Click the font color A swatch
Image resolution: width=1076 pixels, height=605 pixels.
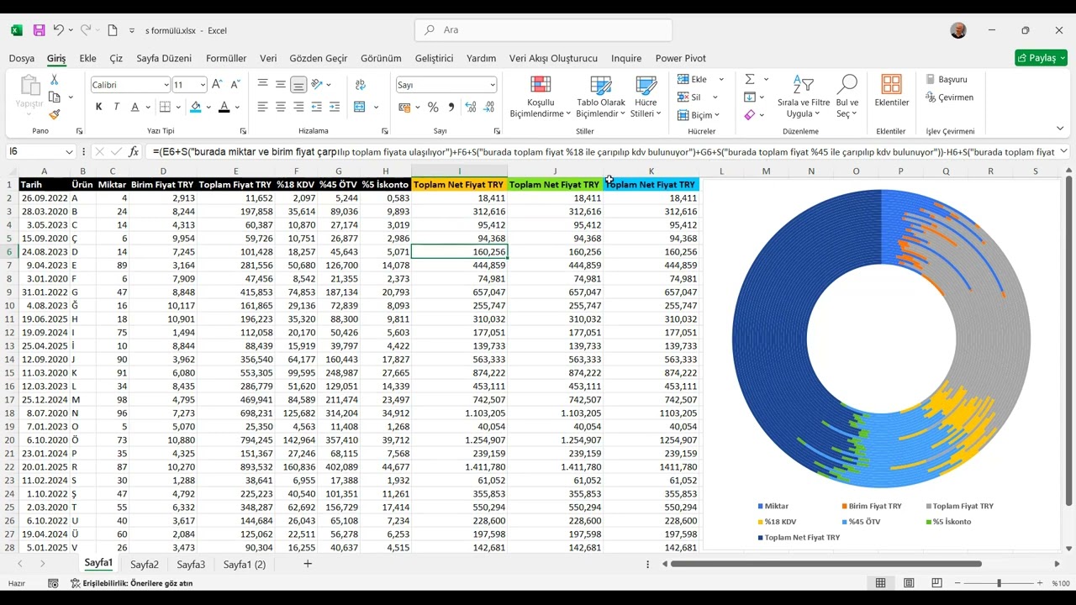(x=224, y=107)
